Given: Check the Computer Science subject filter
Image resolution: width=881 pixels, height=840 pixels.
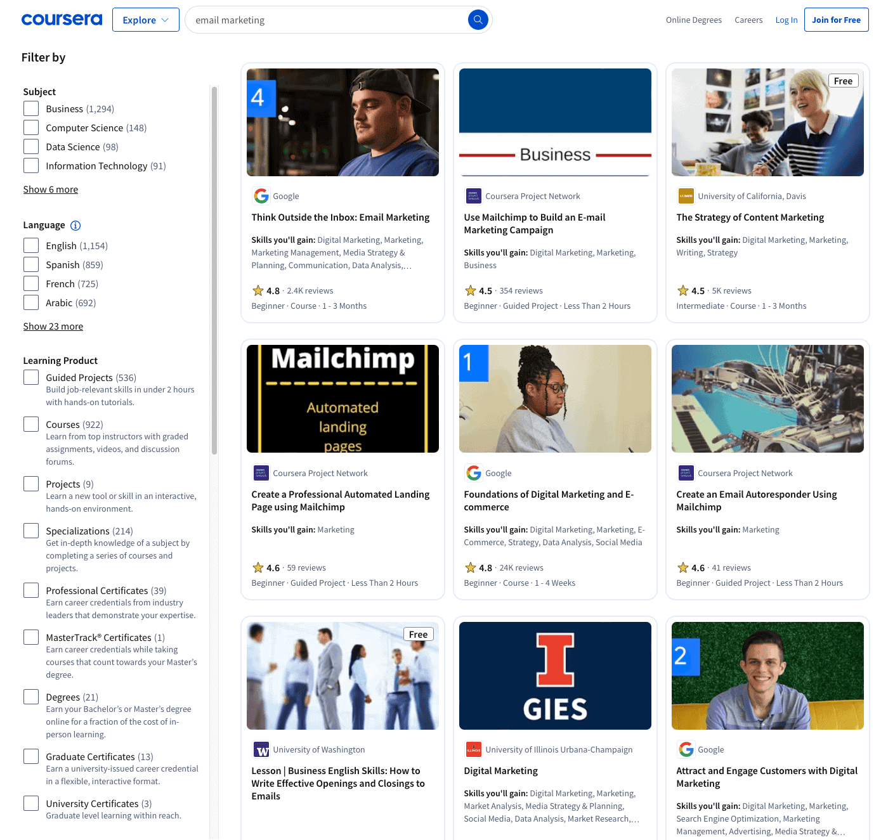Looking at the screenshot, I should pyautogui.click(x=31, y=127).
